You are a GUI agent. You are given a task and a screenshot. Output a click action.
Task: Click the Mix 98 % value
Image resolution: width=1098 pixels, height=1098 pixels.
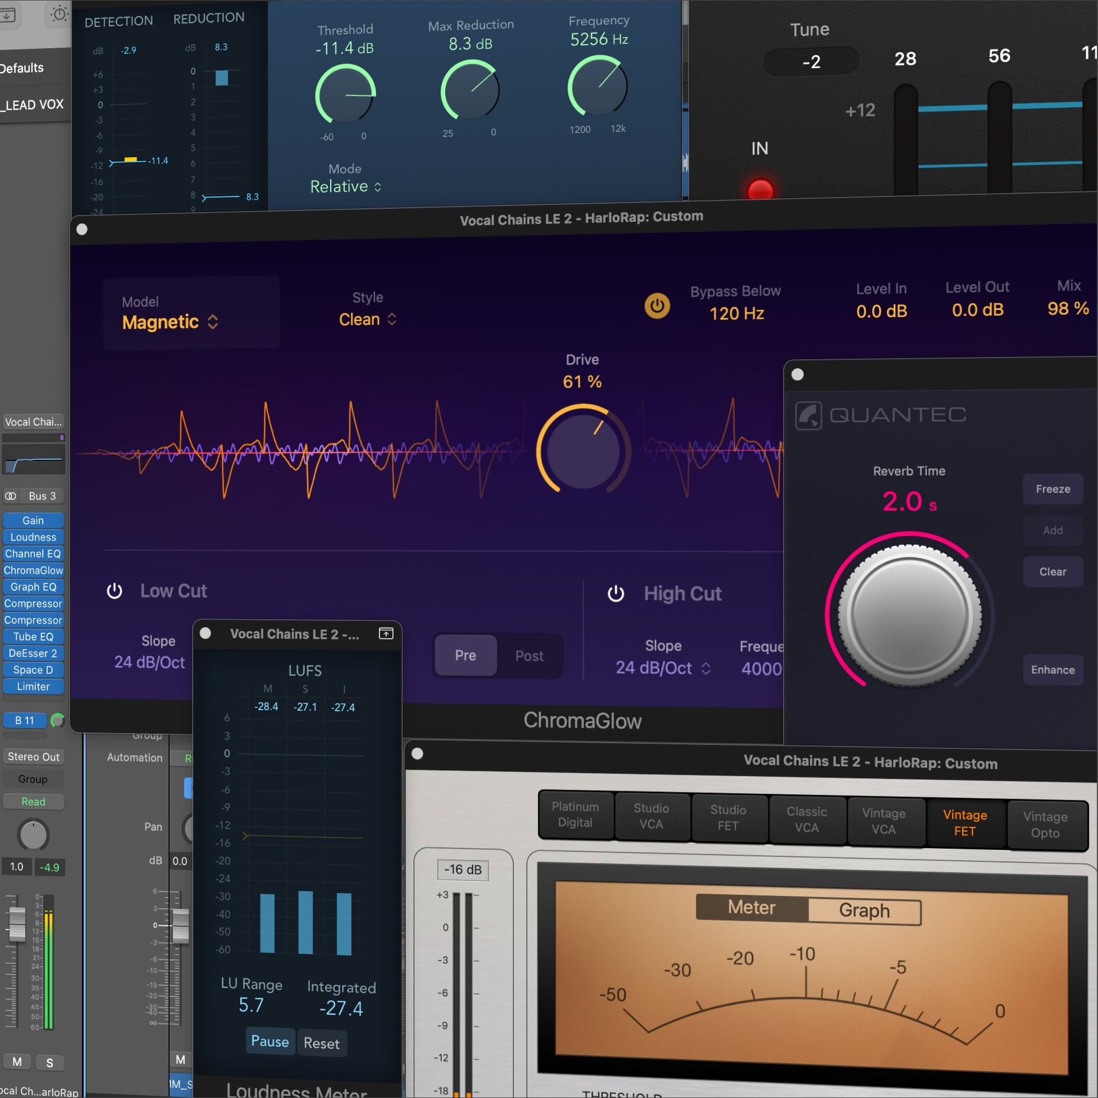(x=1068, y=308)
